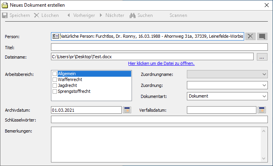
Task: Expand the Zuordnung dropdown
Action: (x=264, y=85)
